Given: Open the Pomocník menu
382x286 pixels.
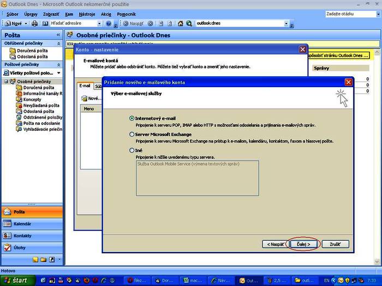Looking at the screenshot, I should [x=126, y=14].
